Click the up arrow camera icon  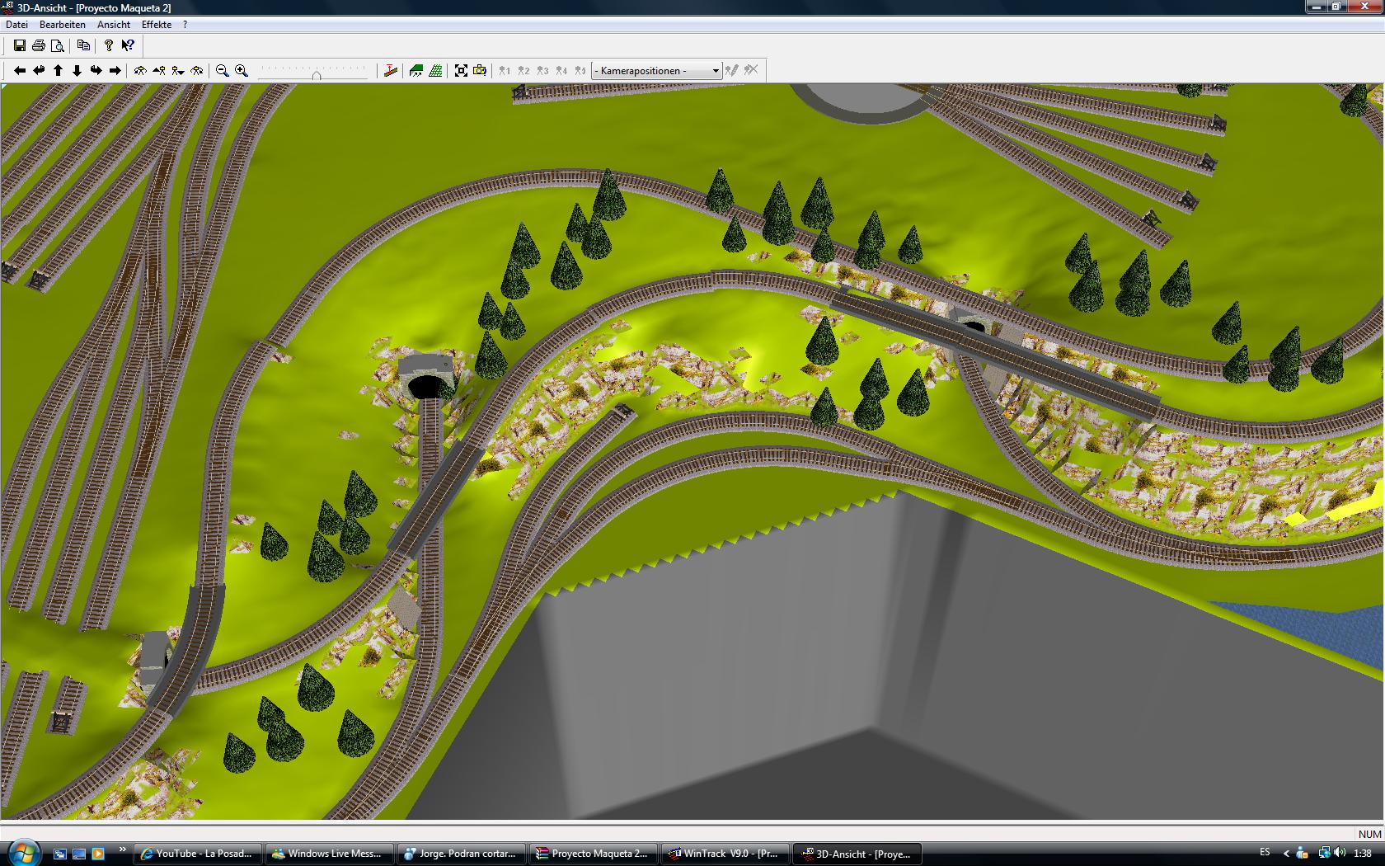[58, 71]
